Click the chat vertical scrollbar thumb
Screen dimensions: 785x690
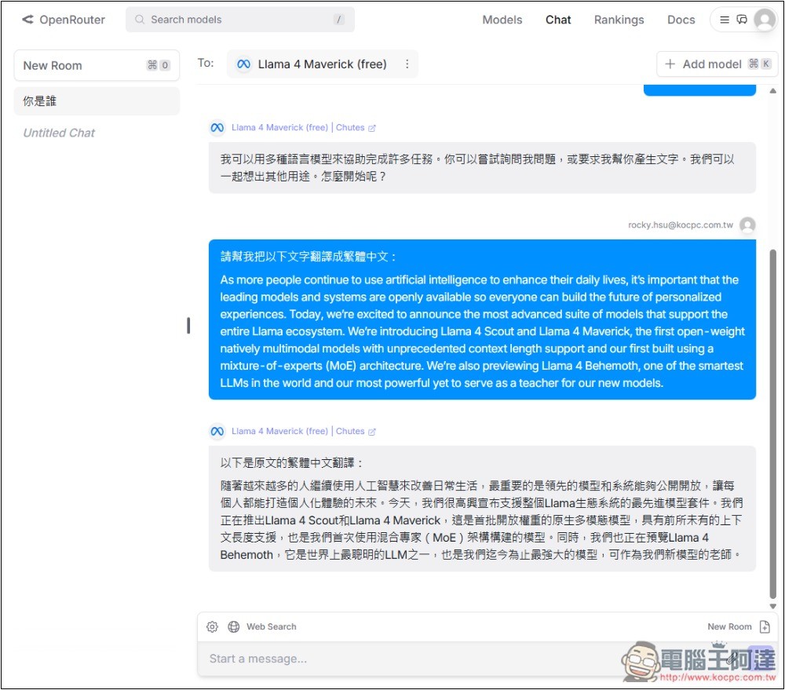773,424
